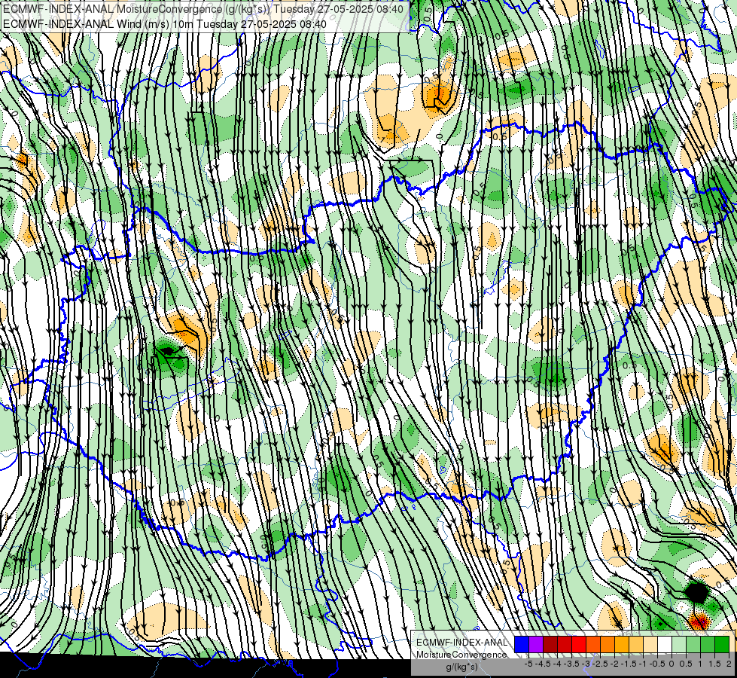Image resolution: width=737 pixels, height=678 pixels.
Task: Click the dark green swatch 1.5 to 2
Action: tap(723, 644)
